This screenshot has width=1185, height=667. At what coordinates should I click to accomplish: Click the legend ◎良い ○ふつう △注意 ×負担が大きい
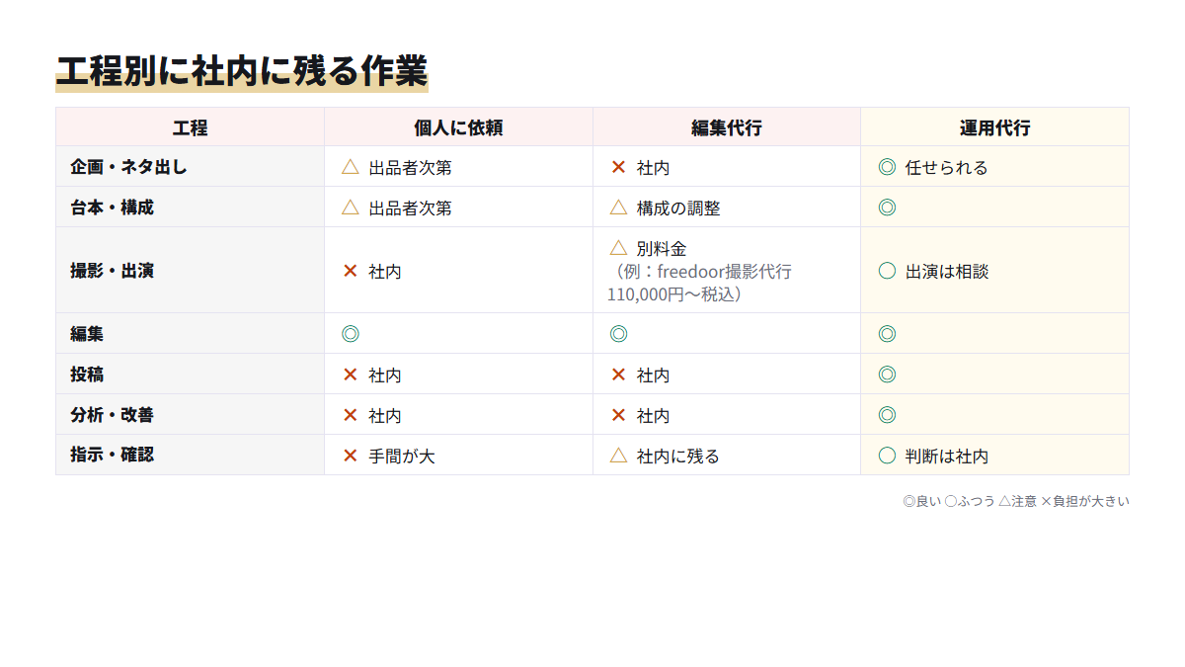(1015, 501)
